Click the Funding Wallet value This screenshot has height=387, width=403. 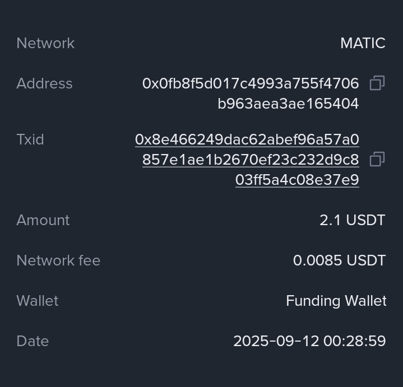336,301
